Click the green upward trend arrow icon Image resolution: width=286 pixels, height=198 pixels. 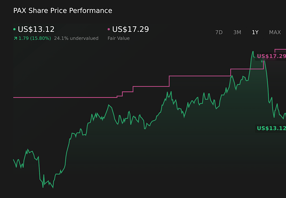[15, 38]
